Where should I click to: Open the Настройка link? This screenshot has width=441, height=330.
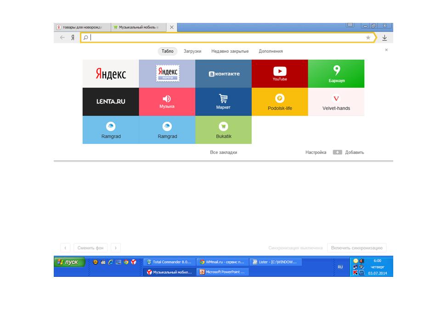(x=316, y=152)
